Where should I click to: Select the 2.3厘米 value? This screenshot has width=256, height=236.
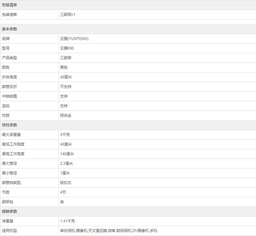(x=67, y=163)
